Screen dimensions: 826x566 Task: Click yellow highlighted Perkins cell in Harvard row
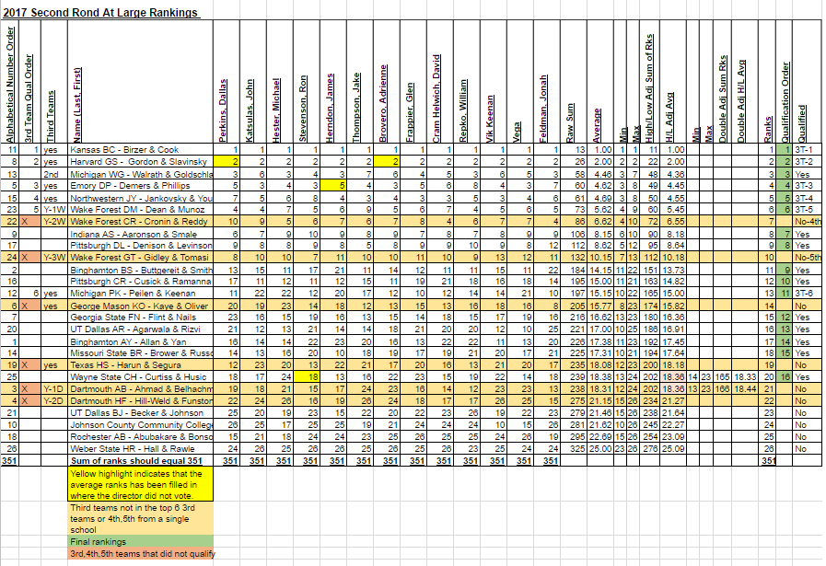[x=227, y=162]
